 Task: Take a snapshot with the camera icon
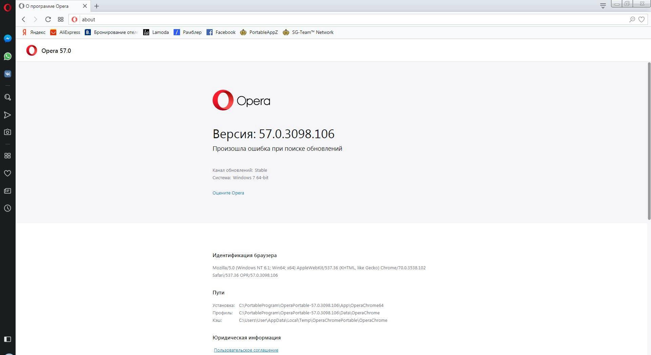7,132
